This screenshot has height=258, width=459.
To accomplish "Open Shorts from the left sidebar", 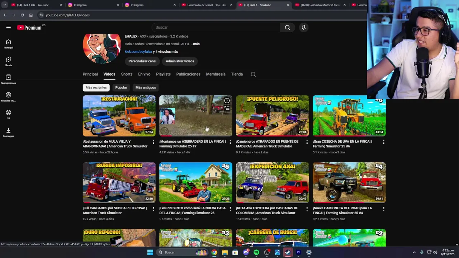I will (x=8, y=62).
